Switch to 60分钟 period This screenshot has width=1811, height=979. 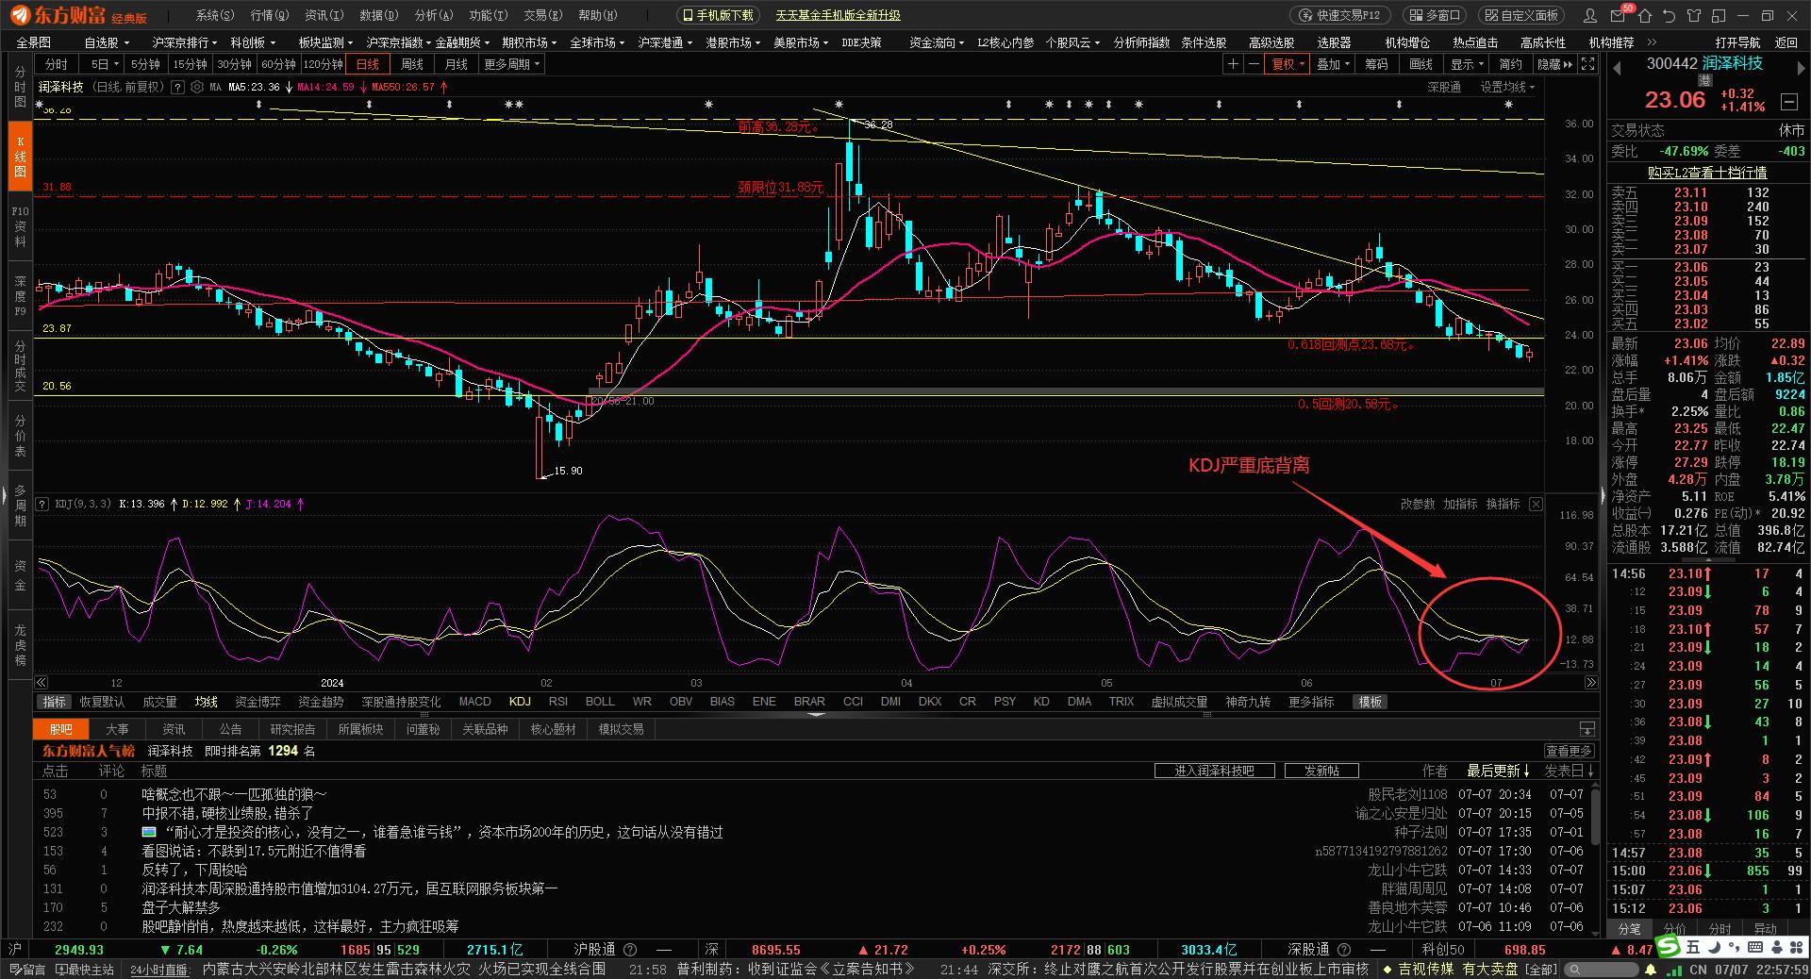(277, 64)
